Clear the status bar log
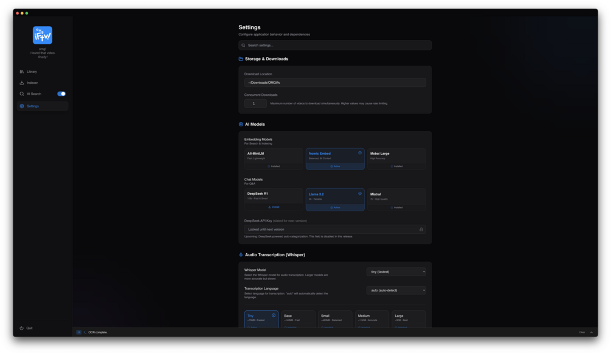 [x=582, y=333]
